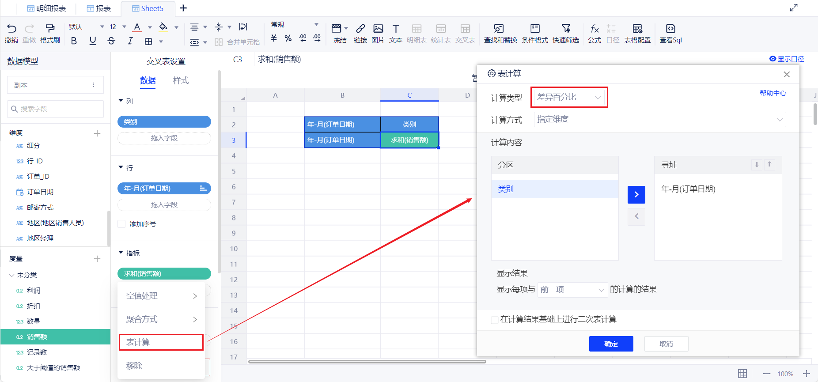Image resolution: width=818 pixels, height=382 pixels.
Task: Open the 帮助中心 link
Action: pyautogui.click(x=773, y=93)
